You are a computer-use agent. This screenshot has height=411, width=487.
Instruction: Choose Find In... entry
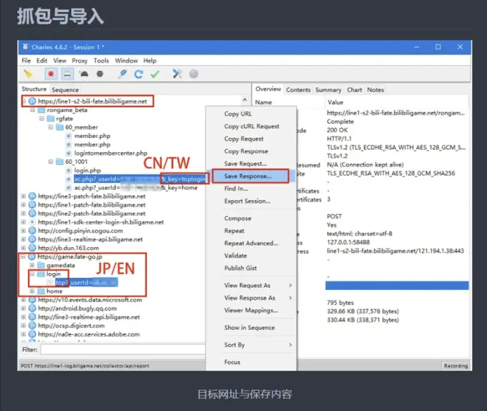tap(236, 189)
